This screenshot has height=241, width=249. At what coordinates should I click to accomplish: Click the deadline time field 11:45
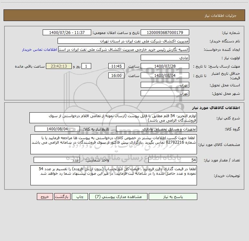(116, 66)
